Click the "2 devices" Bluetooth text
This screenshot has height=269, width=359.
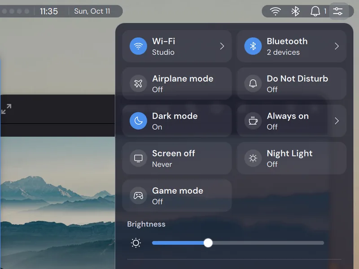point(283,52)
